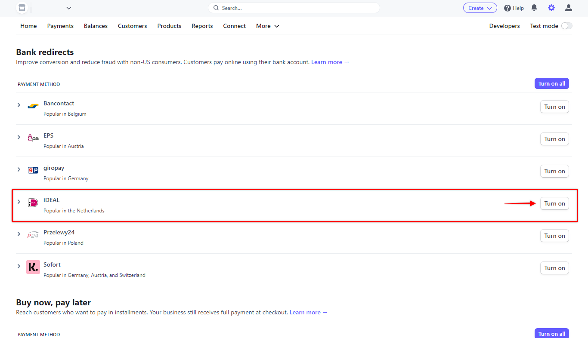Turn on Sofort
The image size is (588, 338).
click(554, 268)
